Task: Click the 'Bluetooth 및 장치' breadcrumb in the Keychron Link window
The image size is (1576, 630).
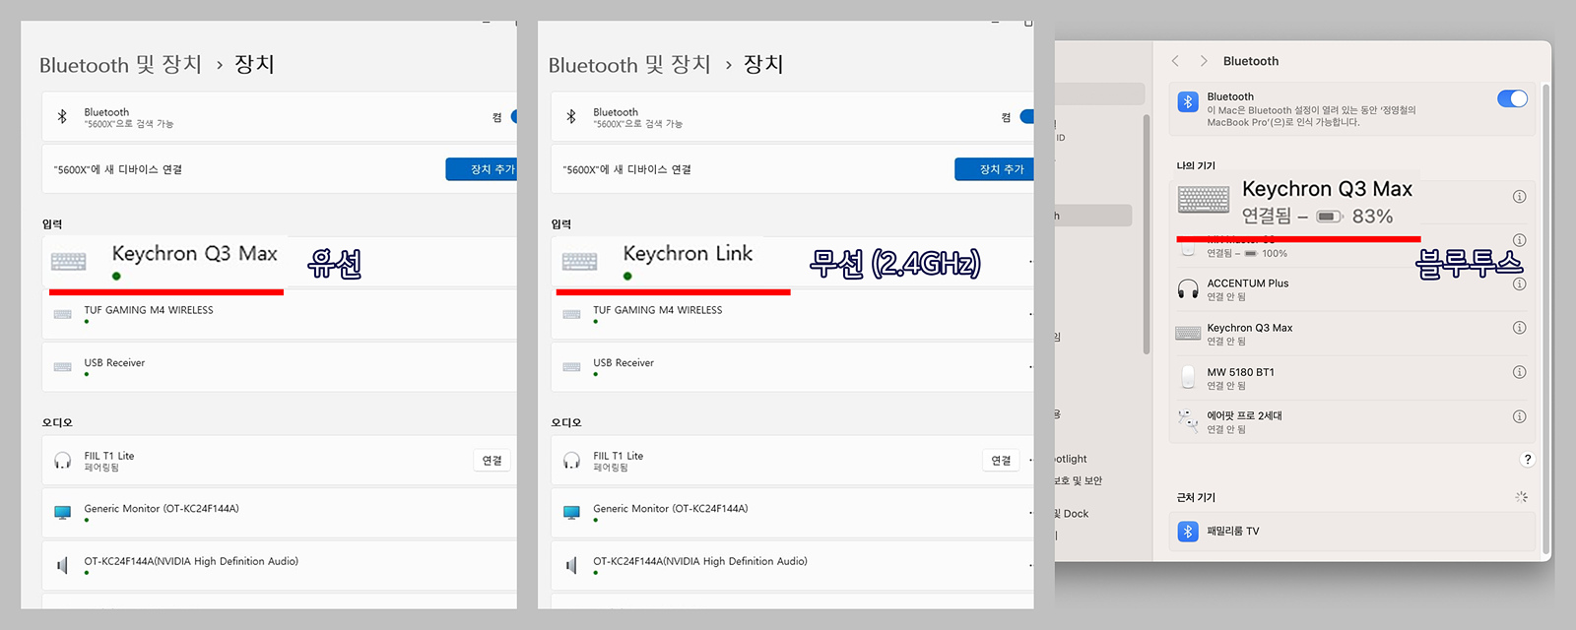Action: click(x=629, y=65)
